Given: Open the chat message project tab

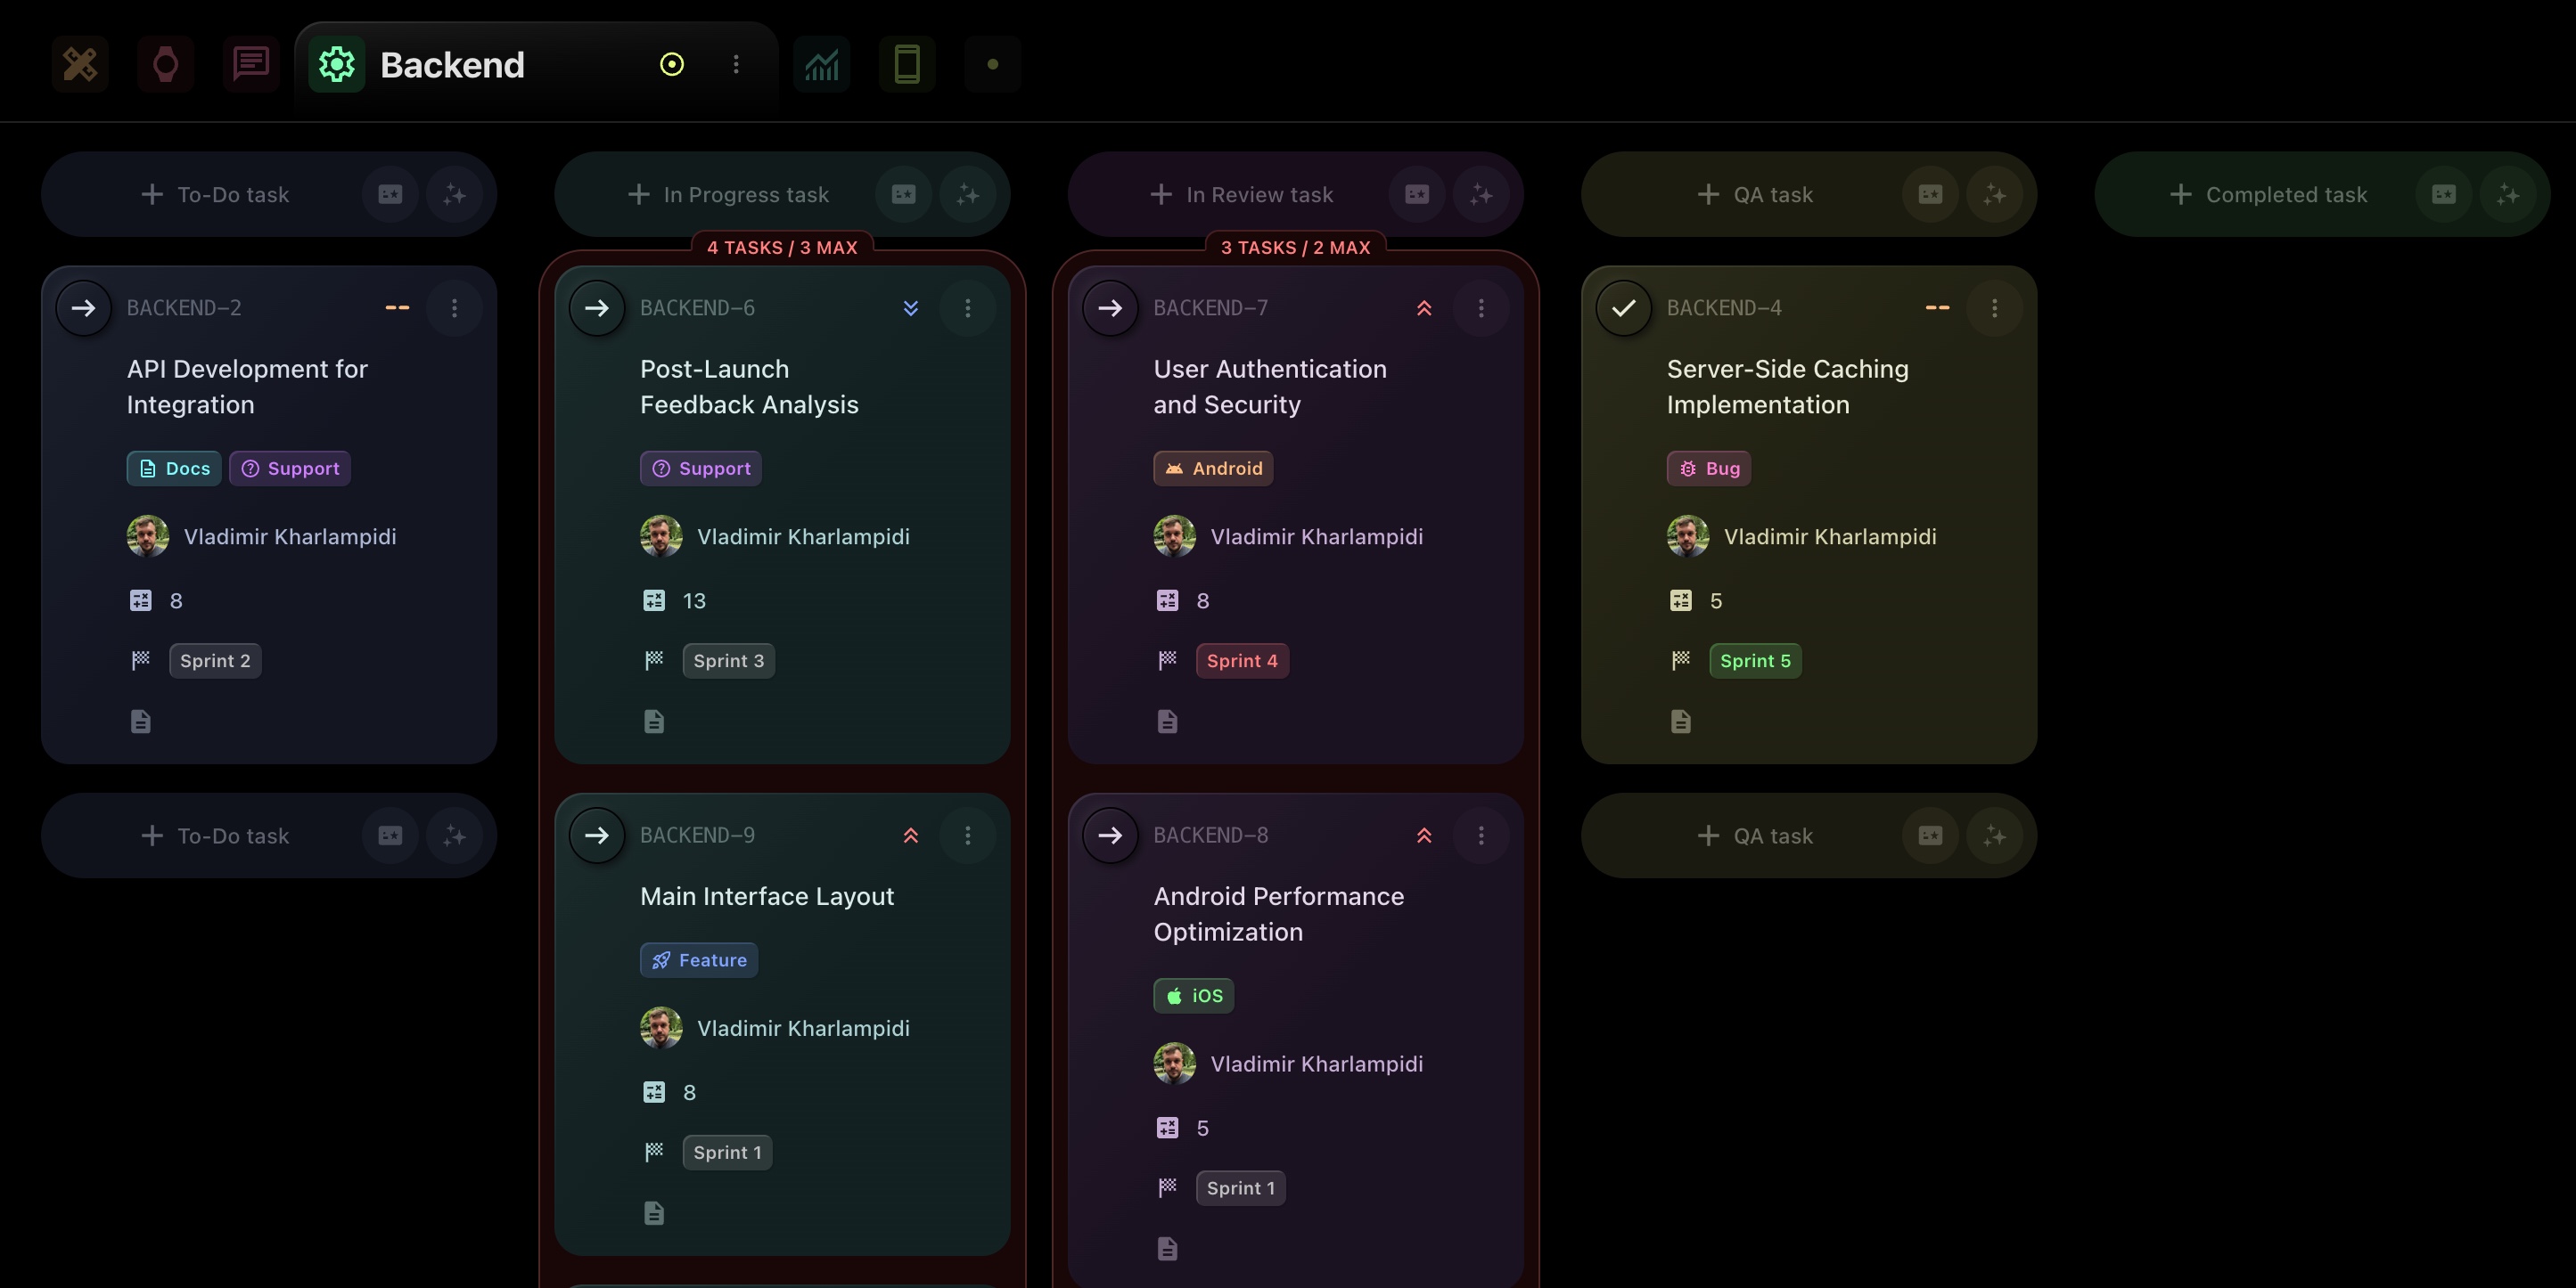Looking at the screenshot, I should coord(251,64).
